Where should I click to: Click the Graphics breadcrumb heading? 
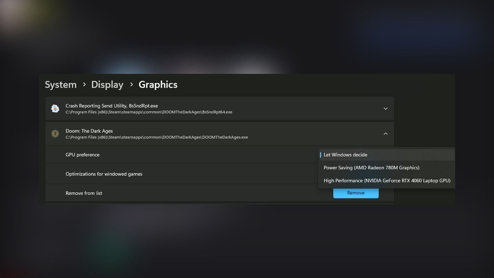tap(158, 85)
